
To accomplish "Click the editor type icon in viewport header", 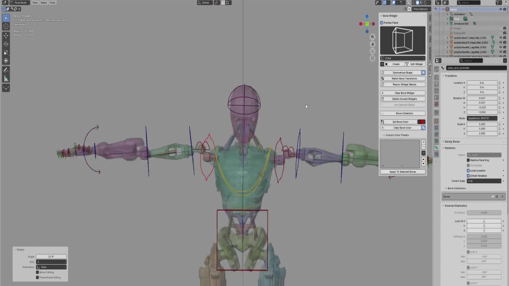I will pos(5,3).
